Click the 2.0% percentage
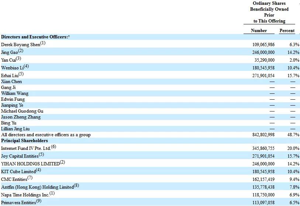 (294, 60)
